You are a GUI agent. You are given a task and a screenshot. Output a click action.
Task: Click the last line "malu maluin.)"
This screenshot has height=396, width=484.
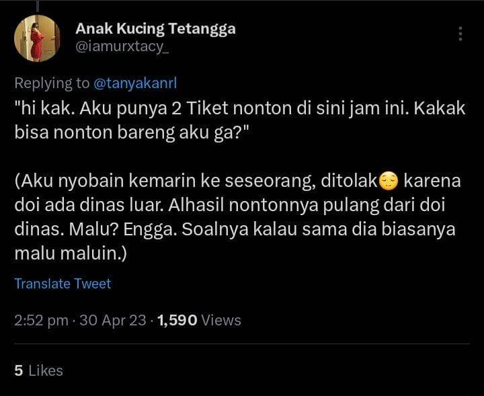[x=71, y=253]
